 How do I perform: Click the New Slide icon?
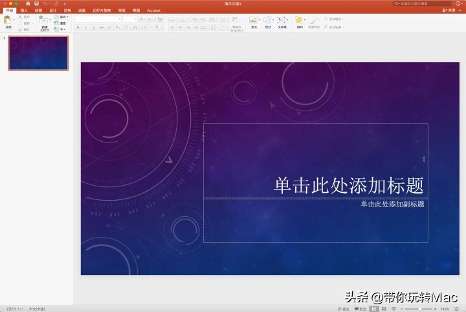(43, 20)
